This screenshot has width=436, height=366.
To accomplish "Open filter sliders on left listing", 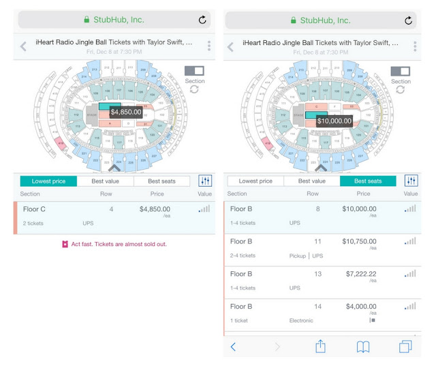I will (x=205, y=181).
